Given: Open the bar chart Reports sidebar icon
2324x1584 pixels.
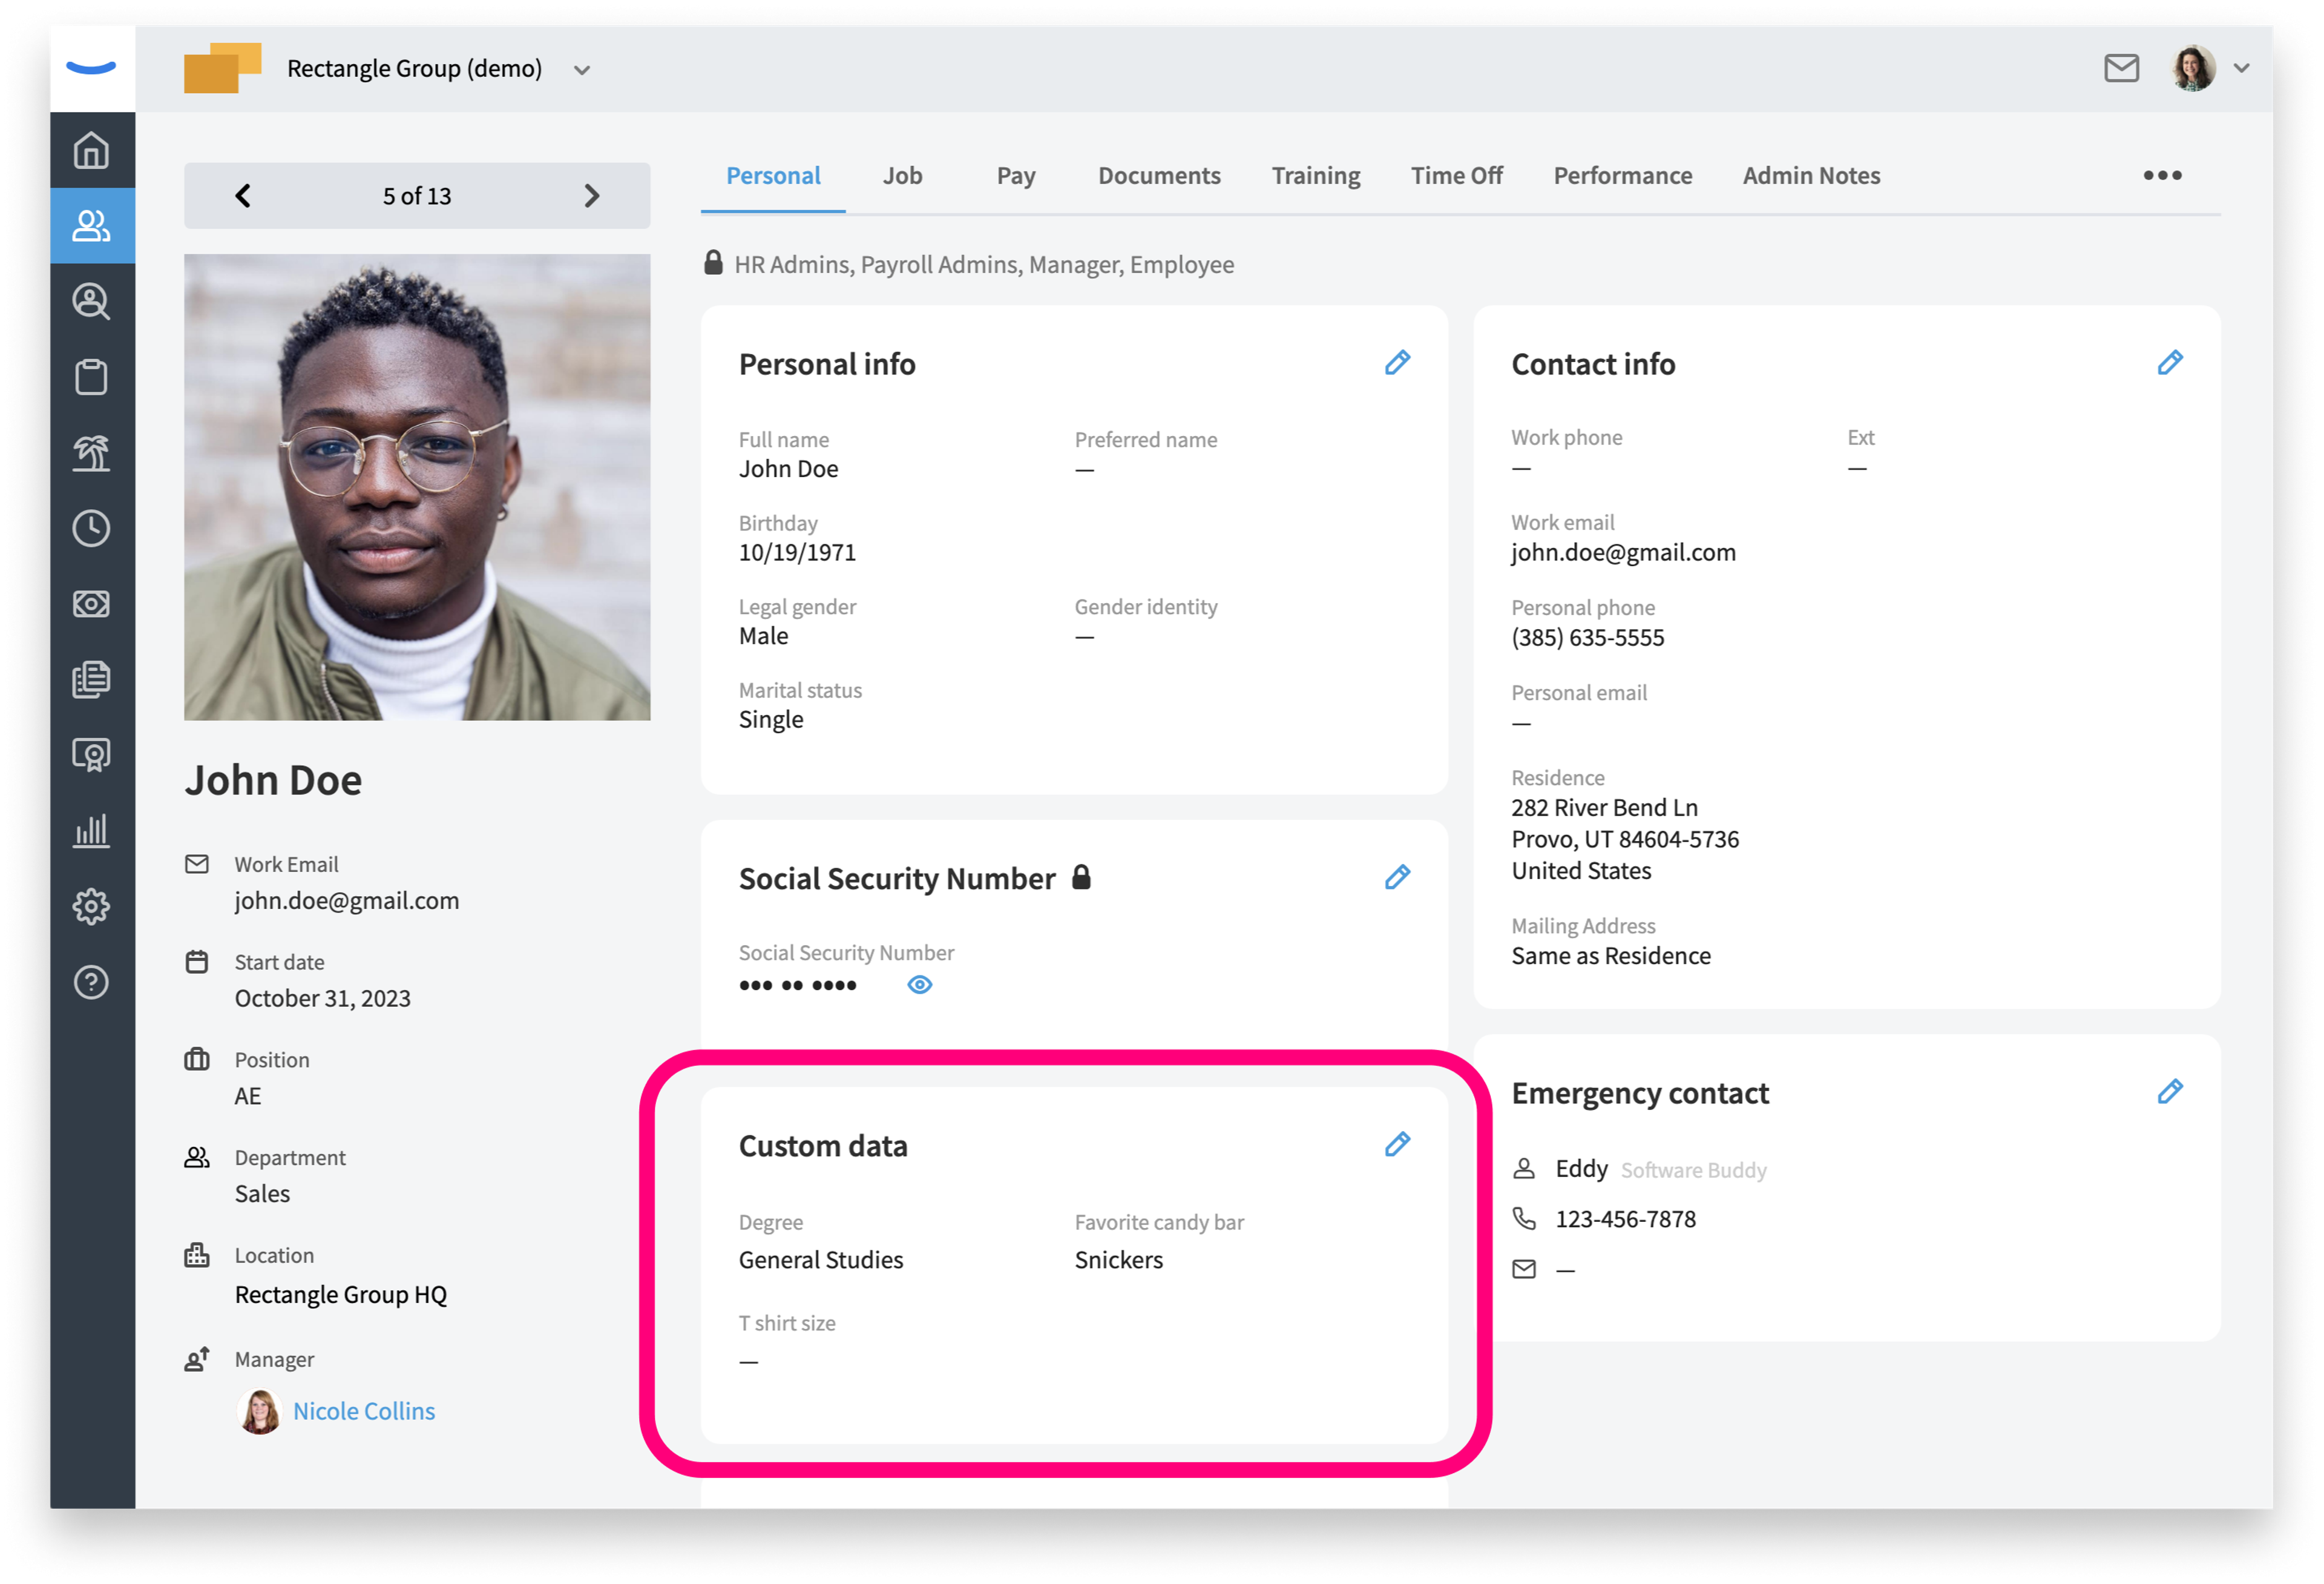Looking at the screenshot, I should pyautogui.click(x=91, y=831).
